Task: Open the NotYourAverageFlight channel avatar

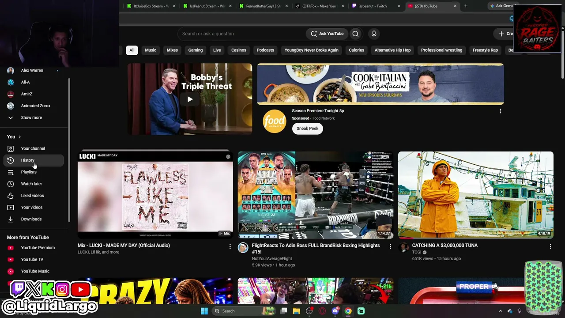Action: pos(243,248)
